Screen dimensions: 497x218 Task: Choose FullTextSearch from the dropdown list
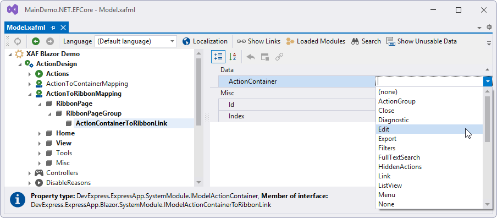429,157
